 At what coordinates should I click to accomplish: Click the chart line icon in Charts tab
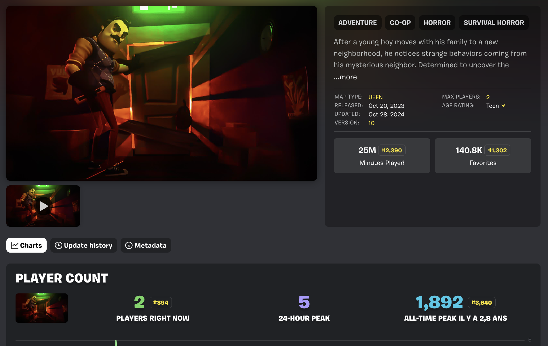pos(14,245)
